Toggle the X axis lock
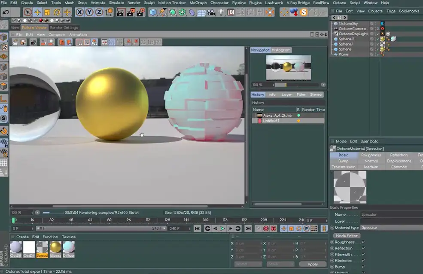The height and width of the screenshot is (274, 423). coord(79,12)
